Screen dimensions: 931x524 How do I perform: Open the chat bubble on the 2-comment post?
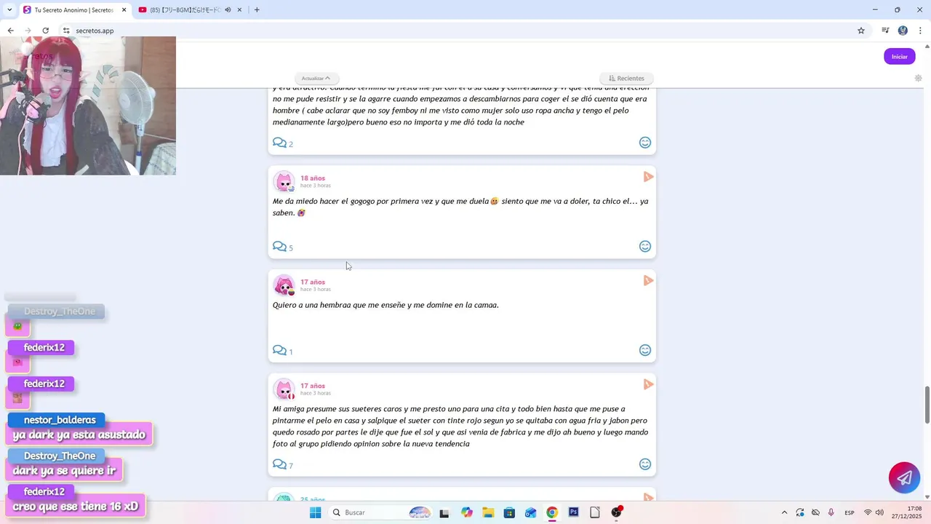click(279, 143)
